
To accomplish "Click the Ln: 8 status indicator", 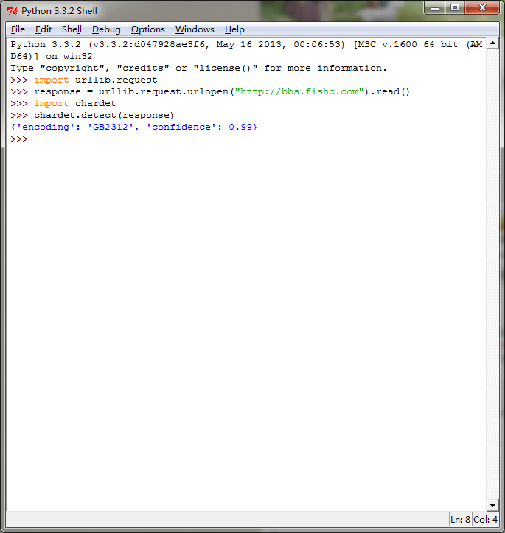I will [x=459, y=520].
